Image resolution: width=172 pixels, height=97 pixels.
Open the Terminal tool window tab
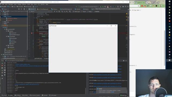click(x=45, y=95)
